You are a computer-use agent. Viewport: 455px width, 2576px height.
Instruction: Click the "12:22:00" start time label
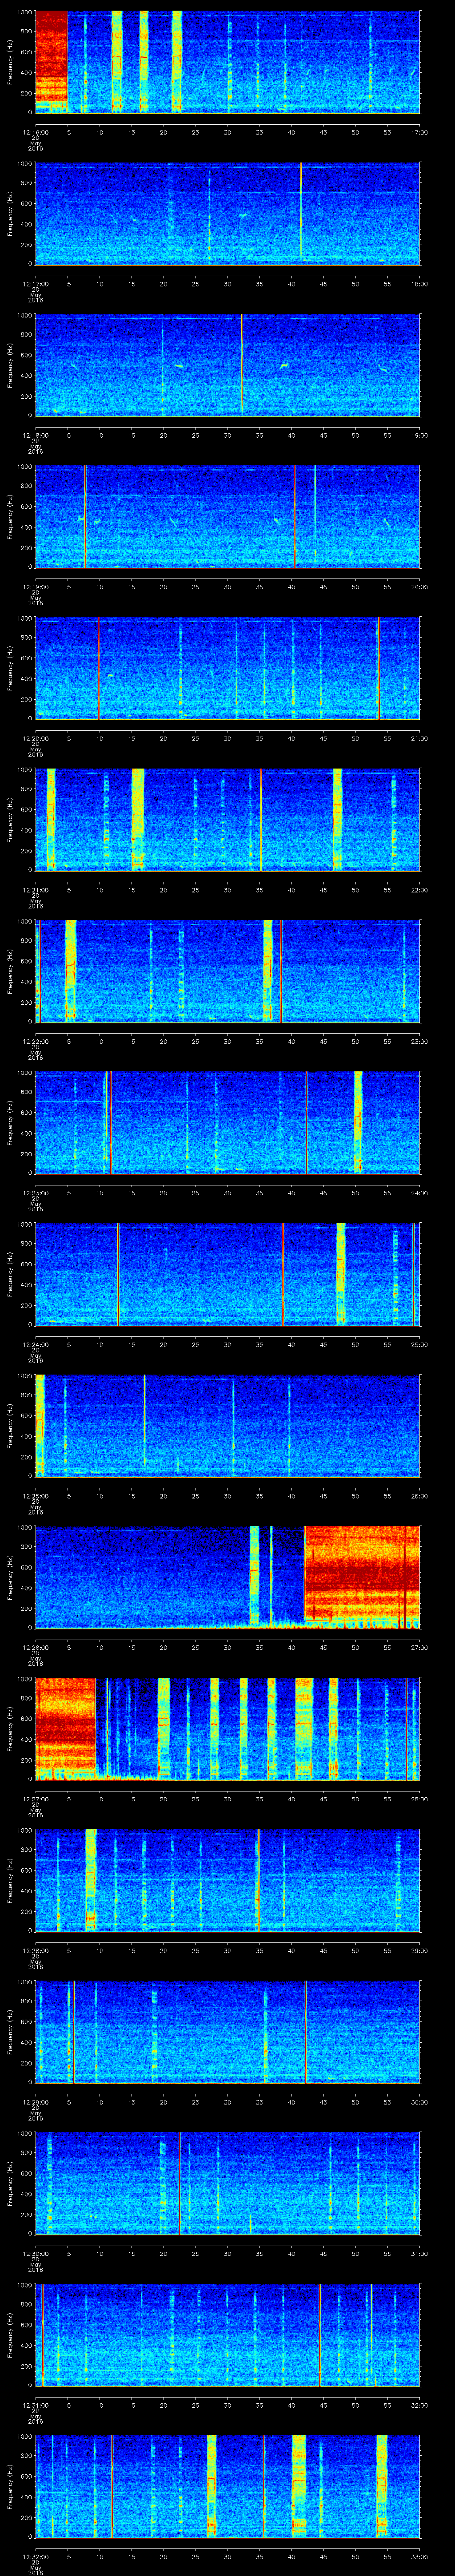(x=36, y=1041)
